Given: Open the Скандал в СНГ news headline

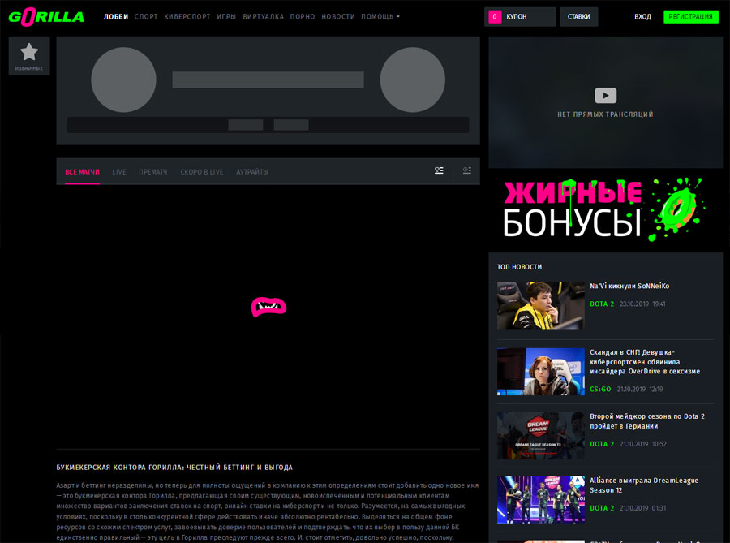Looking at the screenshot, I should pyautogui.click(x=645, y=362).
